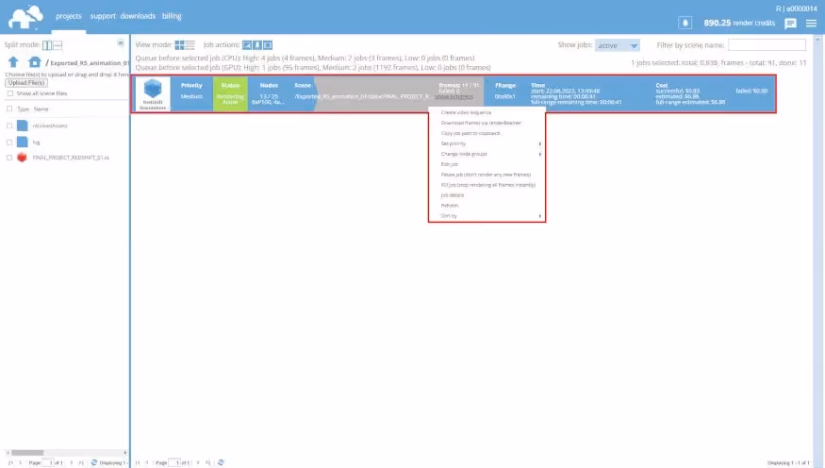Expand the Change node groups submenu

pos(487,154)
